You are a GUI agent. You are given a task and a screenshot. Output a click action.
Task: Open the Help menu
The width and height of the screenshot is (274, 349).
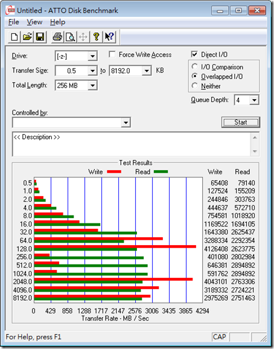pos(57,22)
